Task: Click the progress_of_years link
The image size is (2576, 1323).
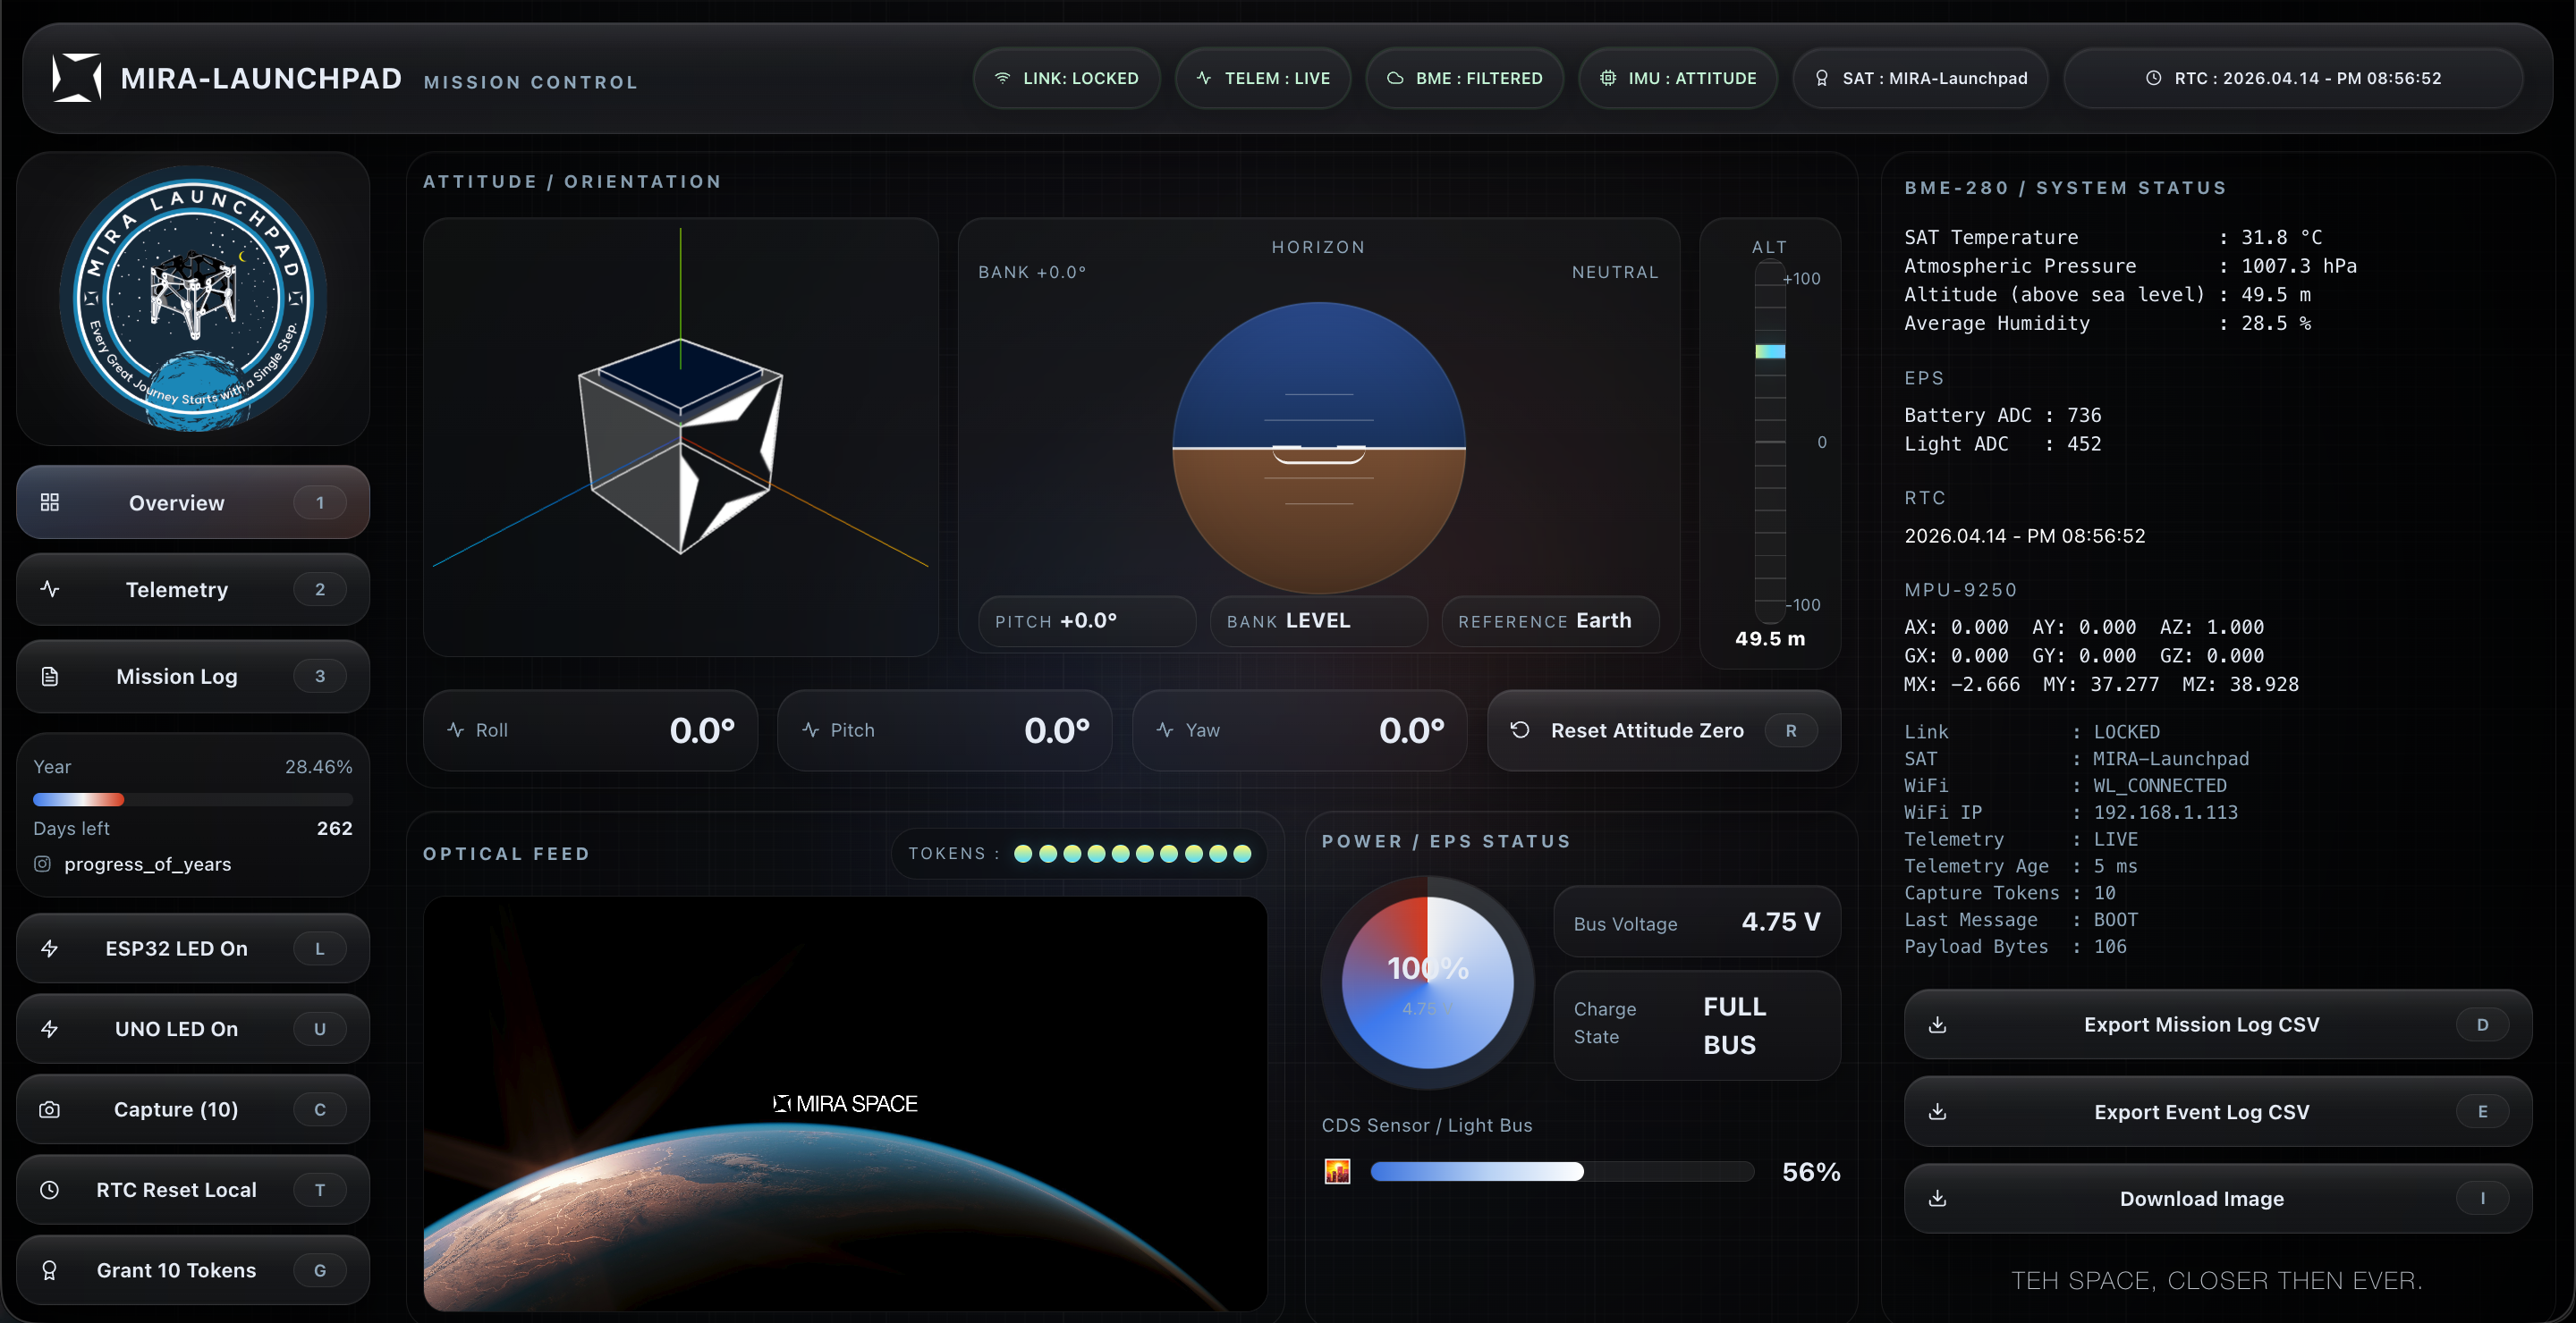Action: click(x=148, y=864)
